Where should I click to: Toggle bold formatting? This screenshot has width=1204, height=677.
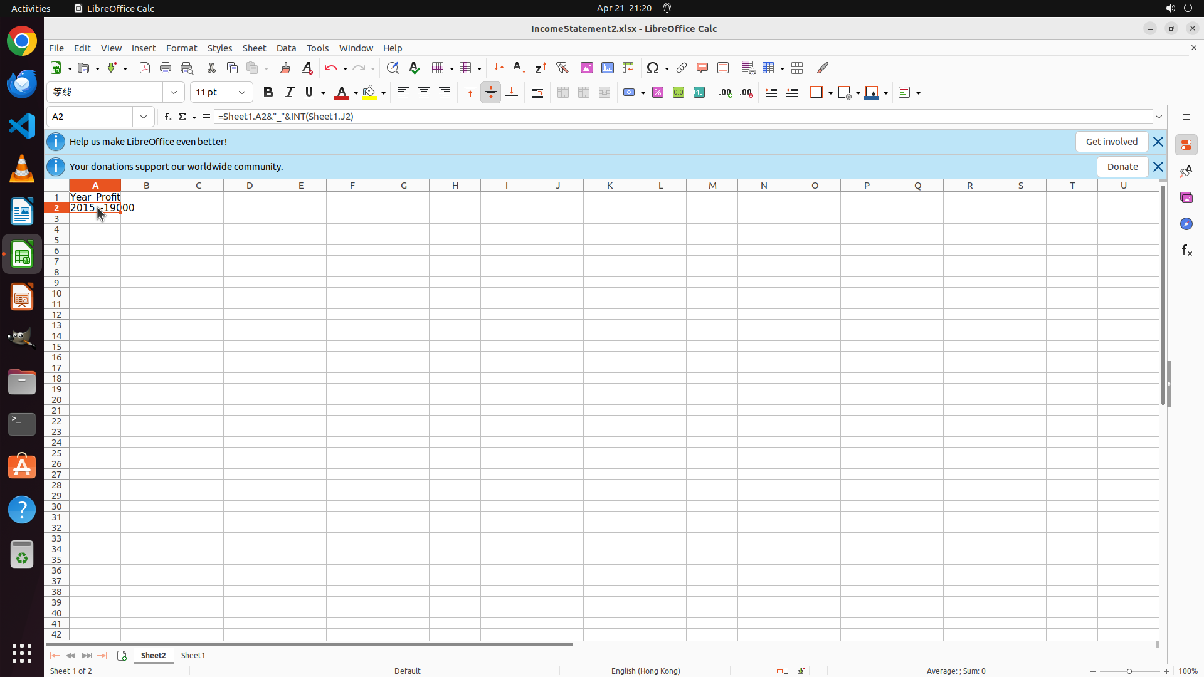click(x=268, y=92)
